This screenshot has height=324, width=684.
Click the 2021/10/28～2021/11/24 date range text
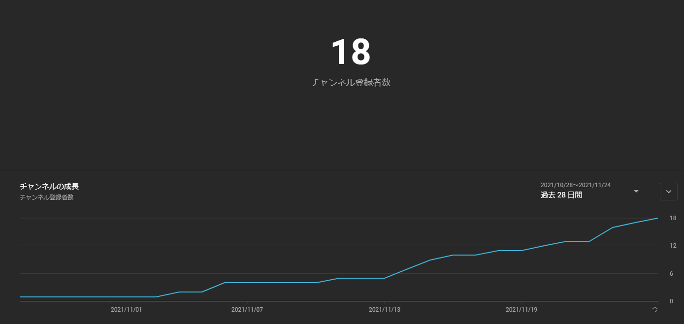(575, 185)
